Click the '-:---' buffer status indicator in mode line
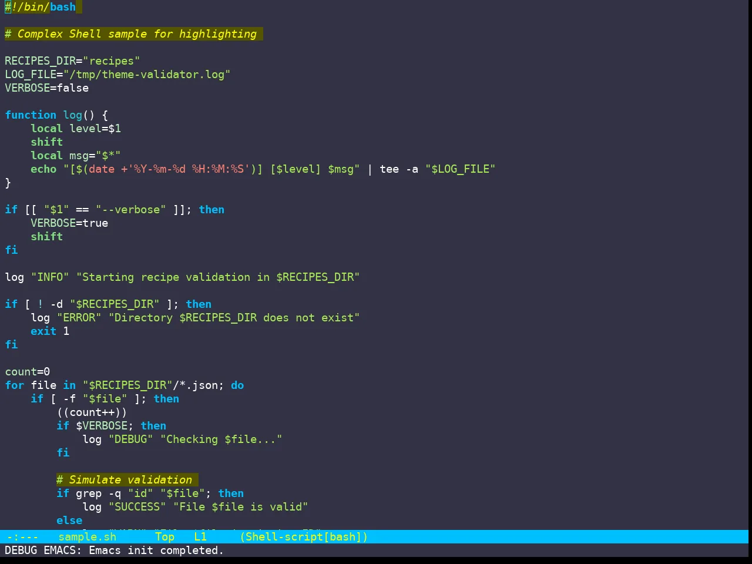Viewport: 752px width, 564px height. click(x=23, y=537)
